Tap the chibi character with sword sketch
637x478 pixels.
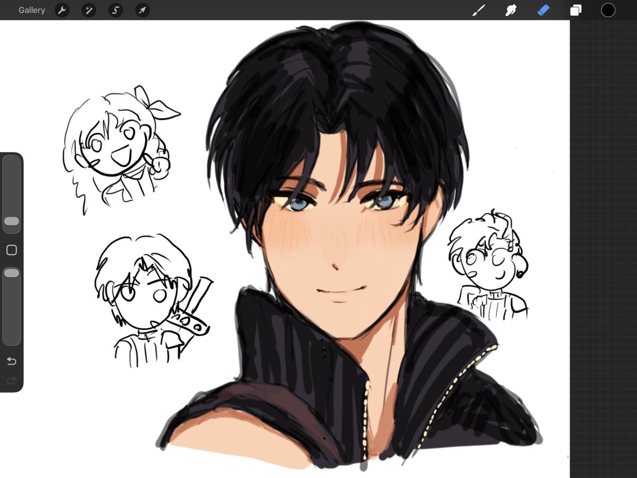153,300
